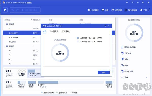The width and height of the screenshot is (152, 96).
Task: Select 未配置 580 MB block in disk map
Action: pos(22,73)
